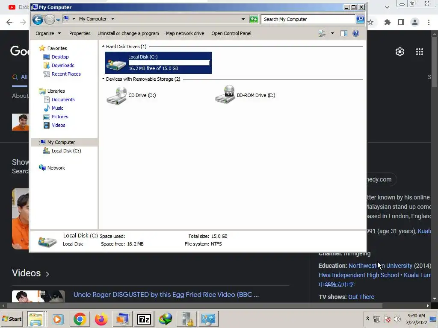Open the view options dropdown arrow
Viewport: 438px width, 328px height.
[x=332, y=33]
